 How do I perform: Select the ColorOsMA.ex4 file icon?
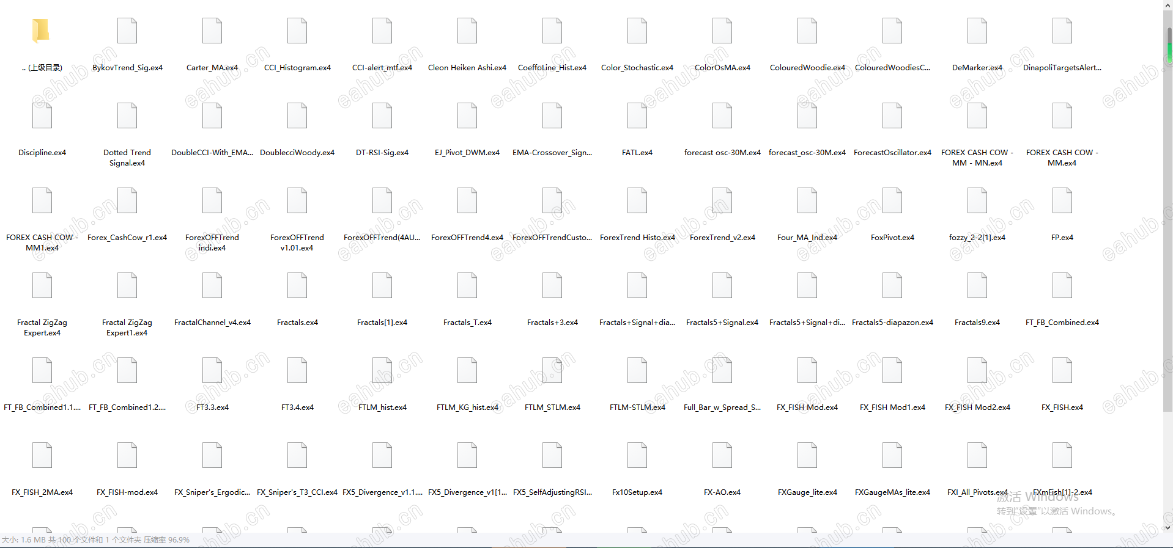click(722, 31)
